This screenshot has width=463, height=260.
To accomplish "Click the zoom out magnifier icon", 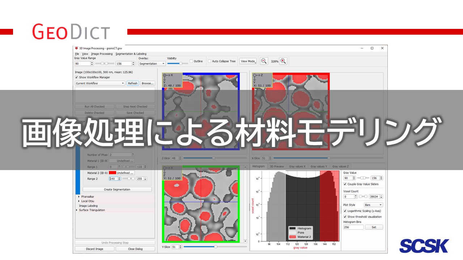I will 264,61.
